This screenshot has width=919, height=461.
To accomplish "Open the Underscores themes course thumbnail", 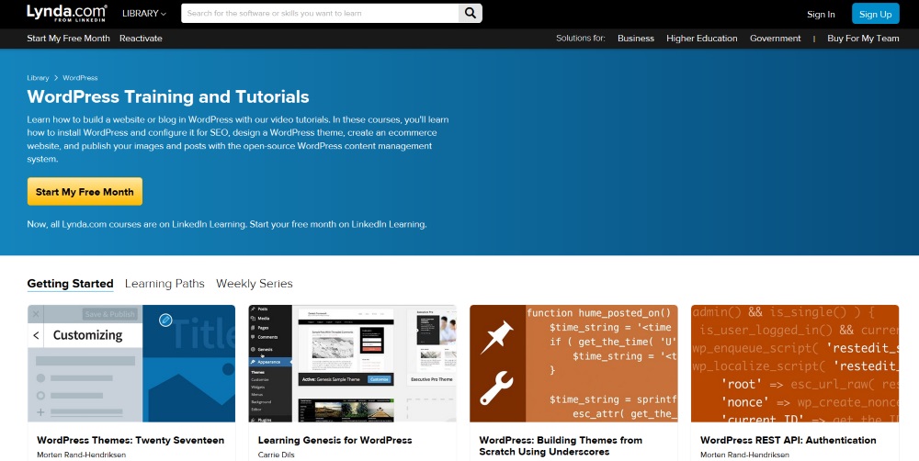I will coord(573,363).
